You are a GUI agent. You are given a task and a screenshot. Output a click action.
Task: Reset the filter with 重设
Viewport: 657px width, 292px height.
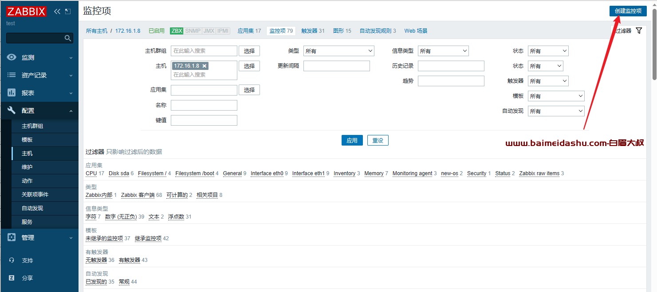pos(378,140)
